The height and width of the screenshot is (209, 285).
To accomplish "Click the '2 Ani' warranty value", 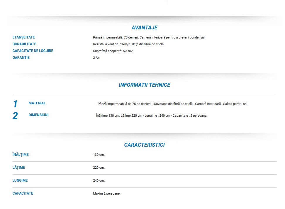I will click(x=96, y=58).
